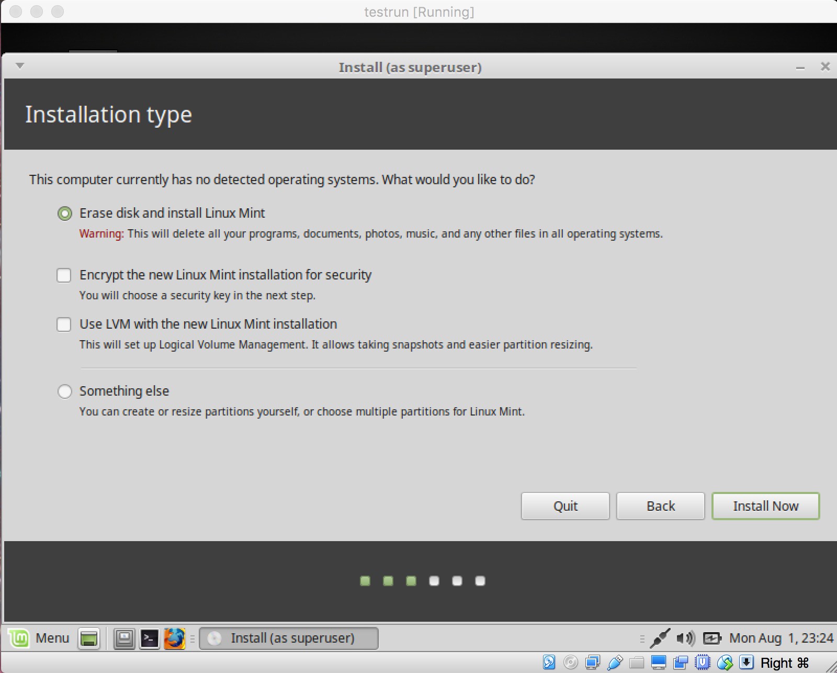Click VirtualBox USB devices status icon
The width and height of the screenshot is (837, 673).
[x=615, y=663]
